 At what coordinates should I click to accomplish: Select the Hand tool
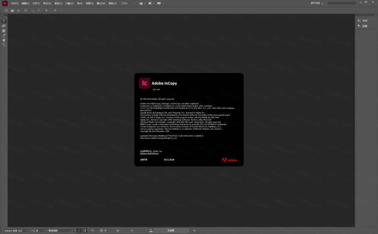[4, 40]
